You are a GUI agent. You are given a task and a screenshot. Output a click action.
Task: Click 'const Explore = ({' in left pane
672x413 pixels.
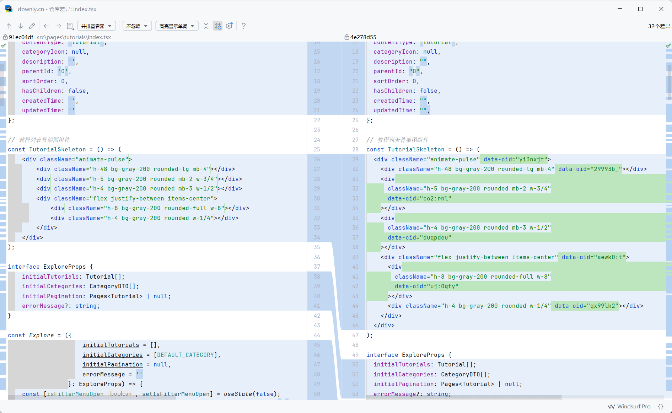coord(40,335)
